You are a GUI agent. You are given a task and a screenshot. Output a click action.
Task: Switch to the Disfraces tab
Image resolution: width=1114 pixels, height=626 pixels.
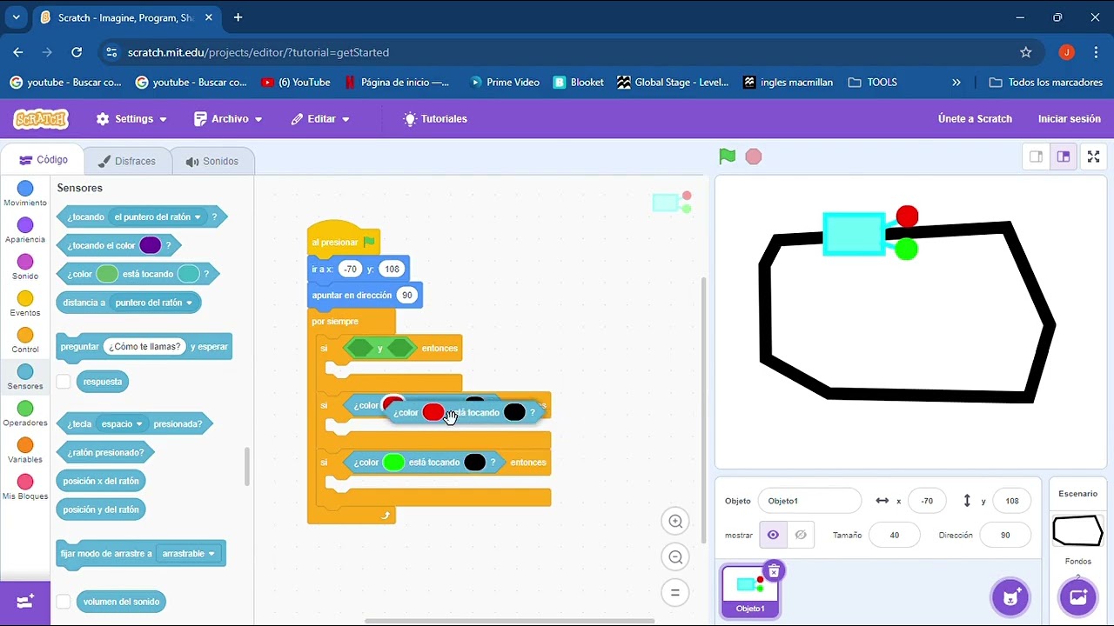pyautogui.click(x=126, y=161)
